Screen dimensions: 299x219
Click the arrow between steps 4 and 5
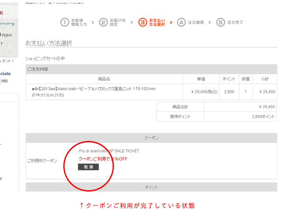click(210, 22)
